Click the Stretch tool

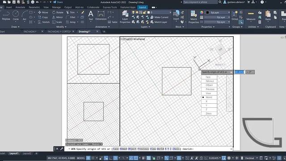click(x=44, y=22)
